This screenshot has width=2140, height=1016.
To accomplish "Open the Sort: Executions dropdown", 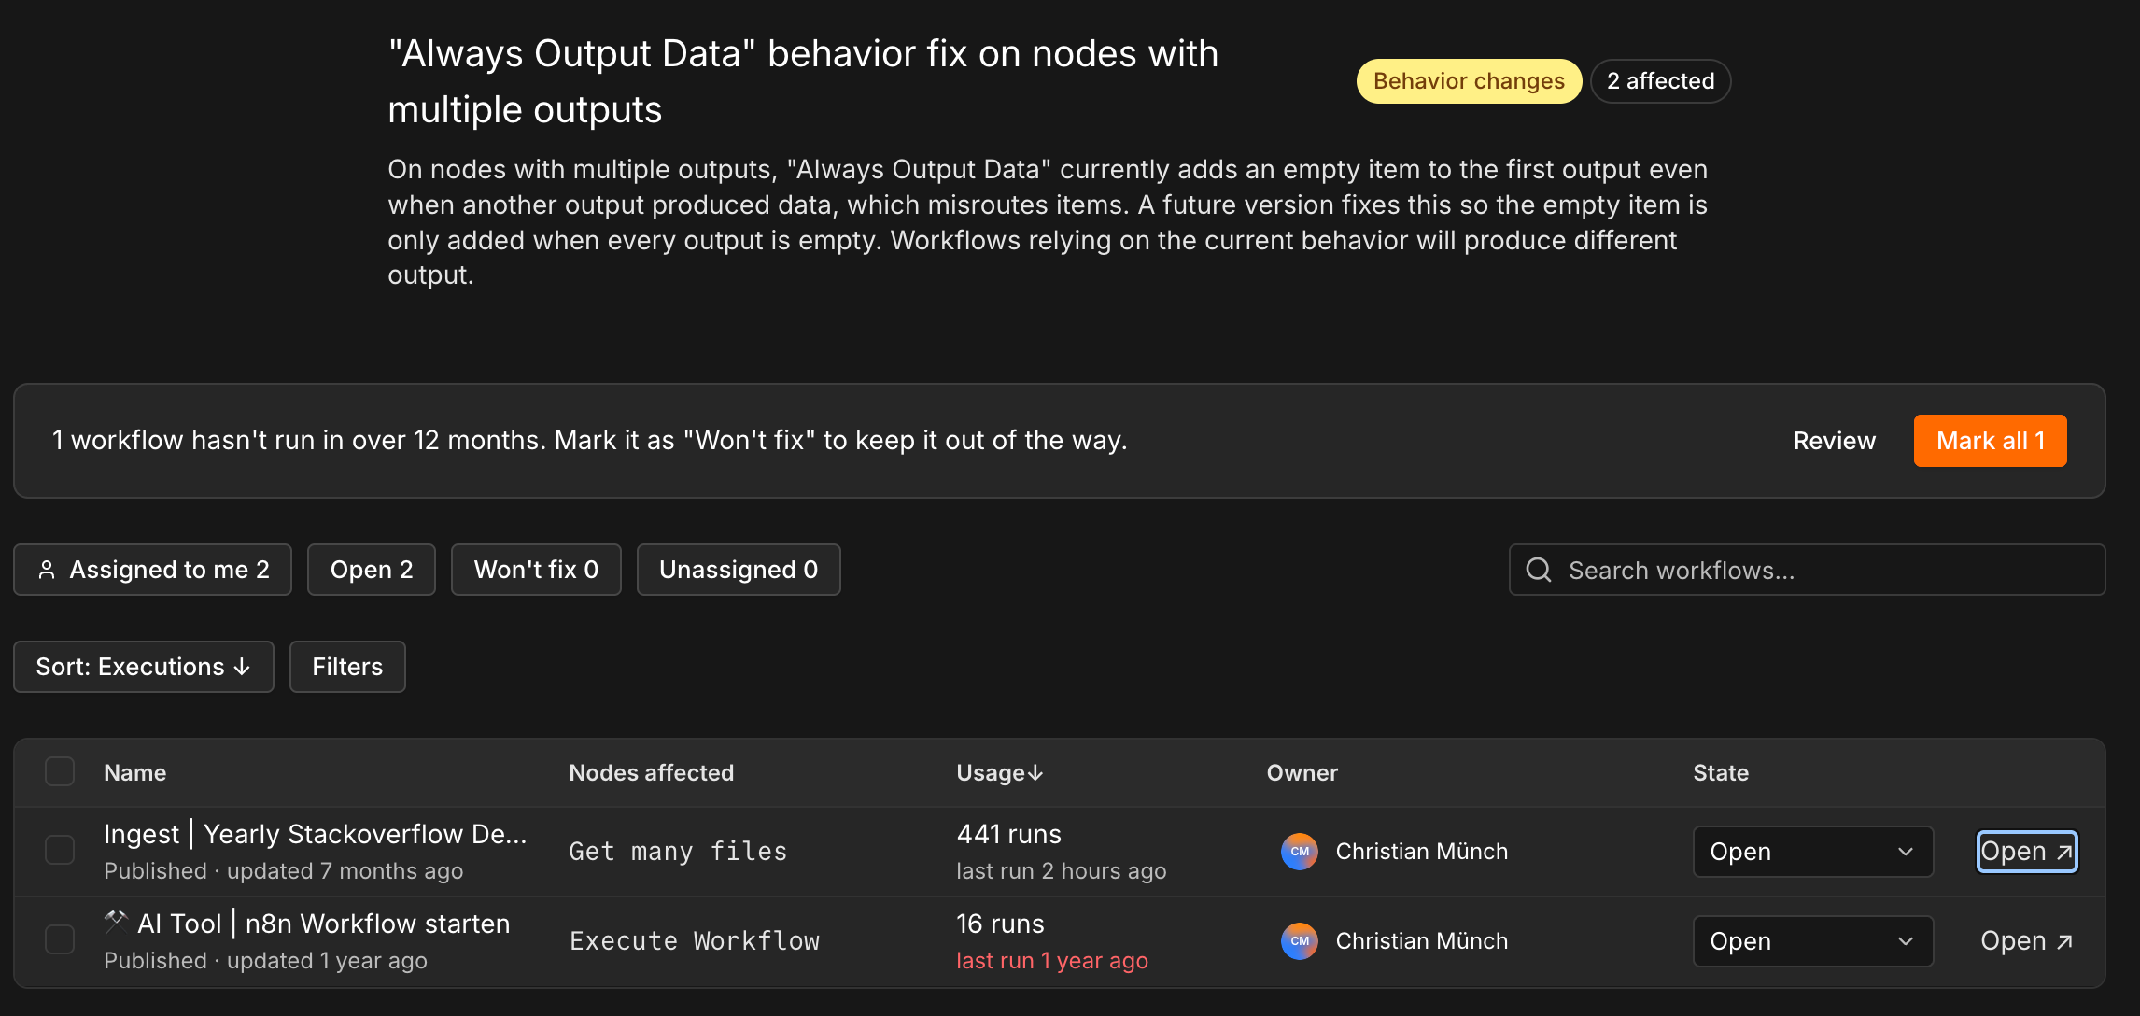I will click(144, 667).
